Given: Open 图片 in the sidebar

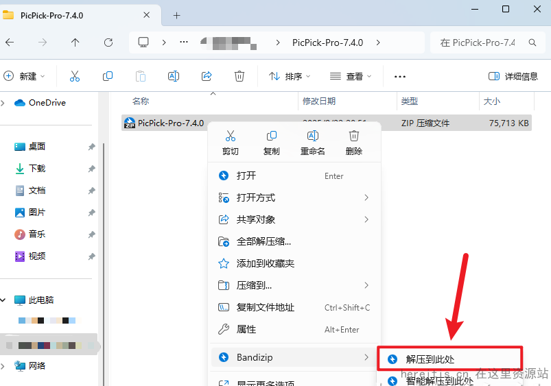Looking at the screenshot, I should point(30,213).
